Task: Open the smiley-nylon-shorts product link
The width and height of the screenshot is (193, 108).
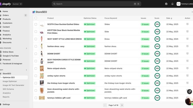Action: [x=56, y=76]
